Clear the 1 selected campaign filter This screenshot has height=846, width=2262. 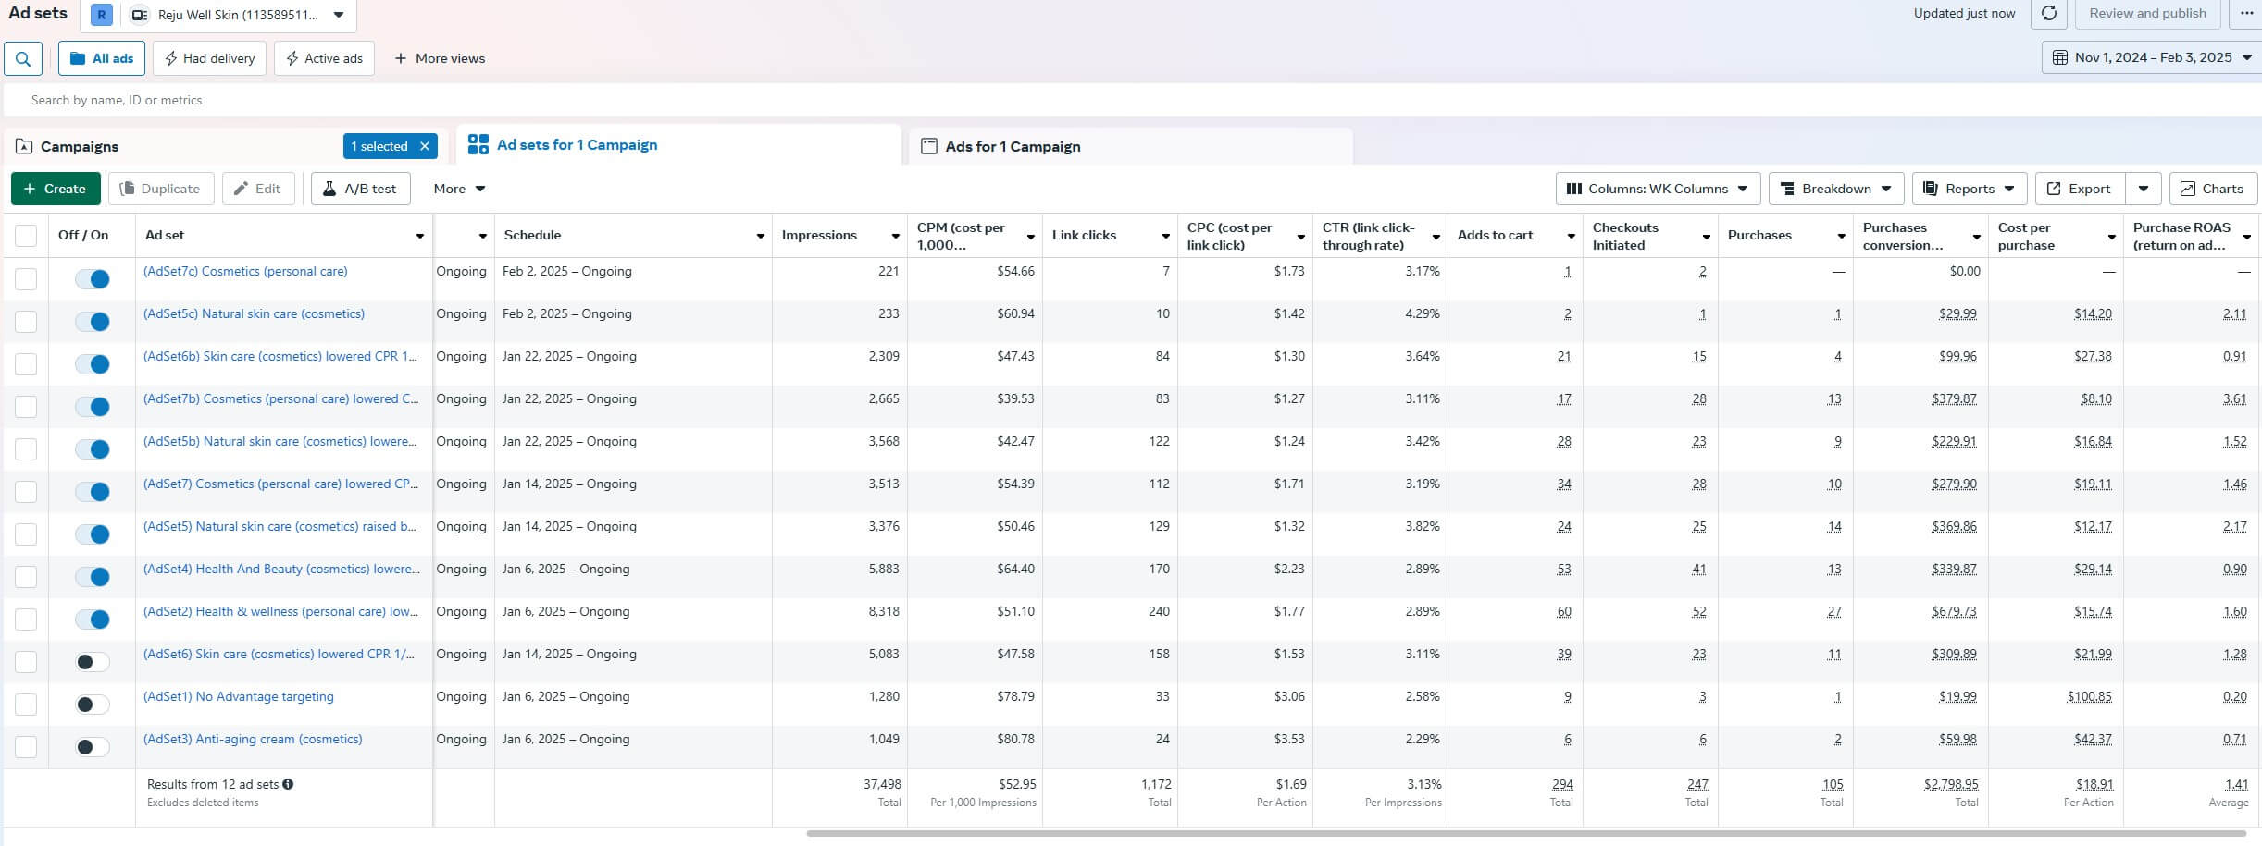425,146
